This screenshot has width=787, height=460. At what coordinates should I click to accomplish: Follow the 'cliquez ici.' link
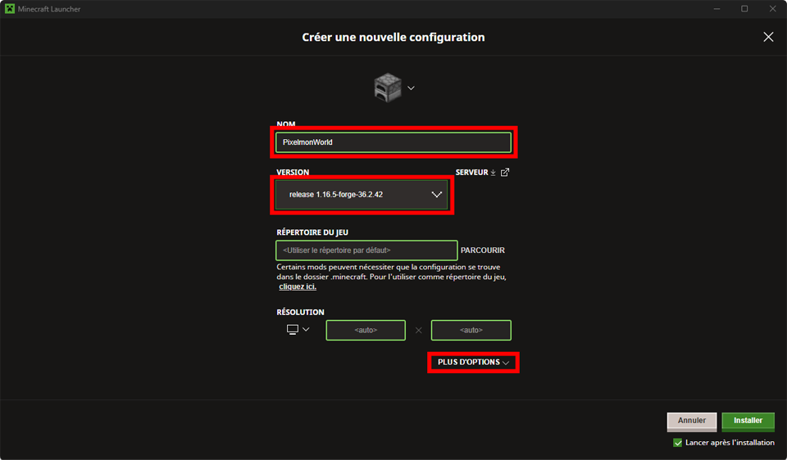click(298, 286)
